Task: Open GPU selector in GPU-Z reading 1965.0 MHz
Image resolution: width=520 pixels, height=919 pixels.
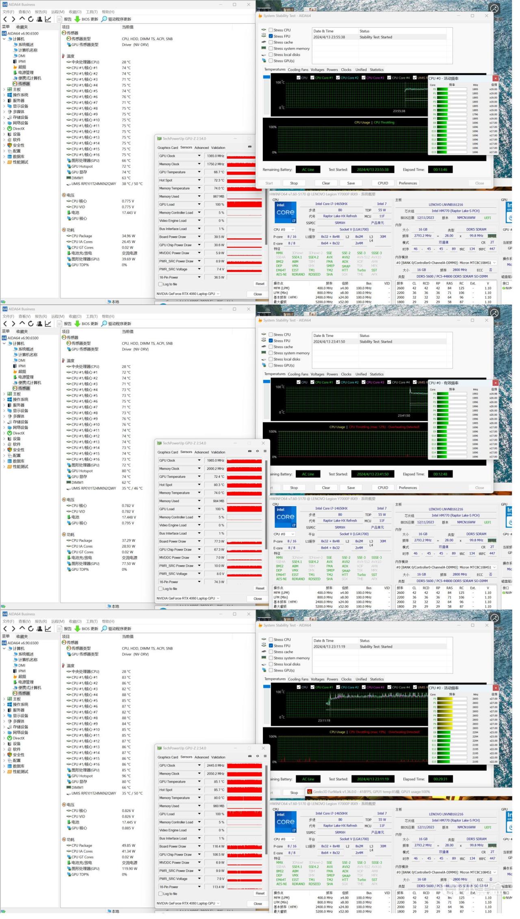Action: pos(188,598)
